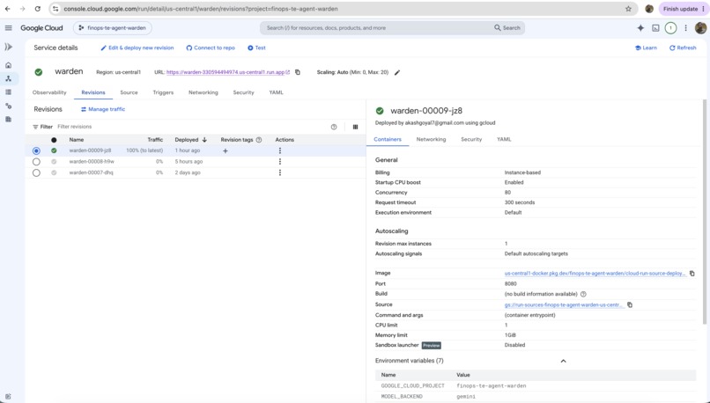710x403 pixels.
Task: Select the services icon in sidebar
Action: [x=8, y=78]
